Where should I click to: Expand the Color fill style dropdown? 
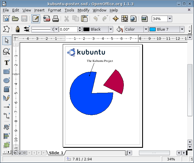point(146,30)
